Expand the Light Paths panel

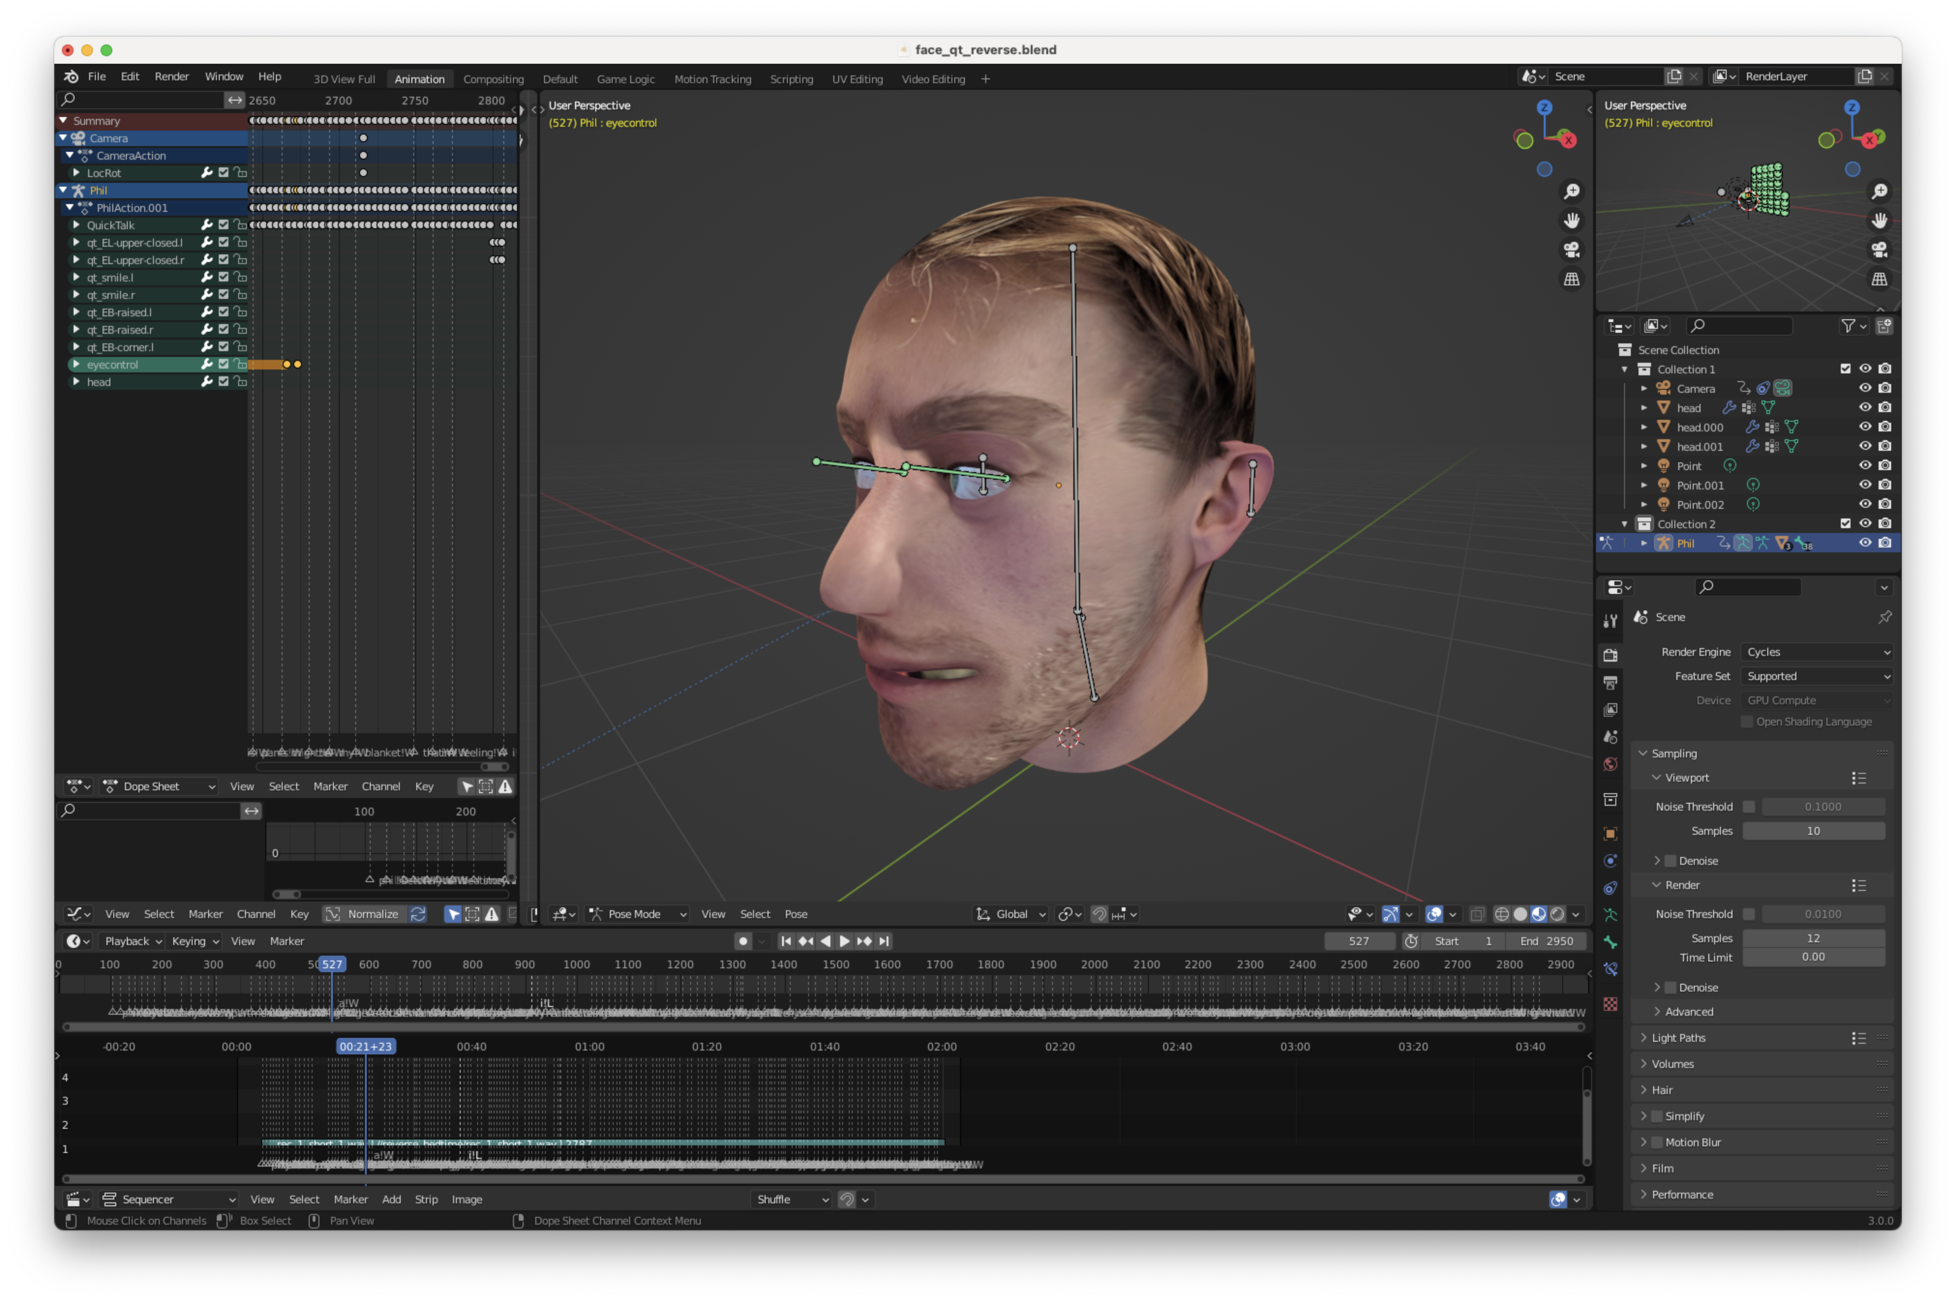1678,1038
